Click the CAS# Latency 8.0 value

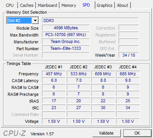(x=103, y=81)
